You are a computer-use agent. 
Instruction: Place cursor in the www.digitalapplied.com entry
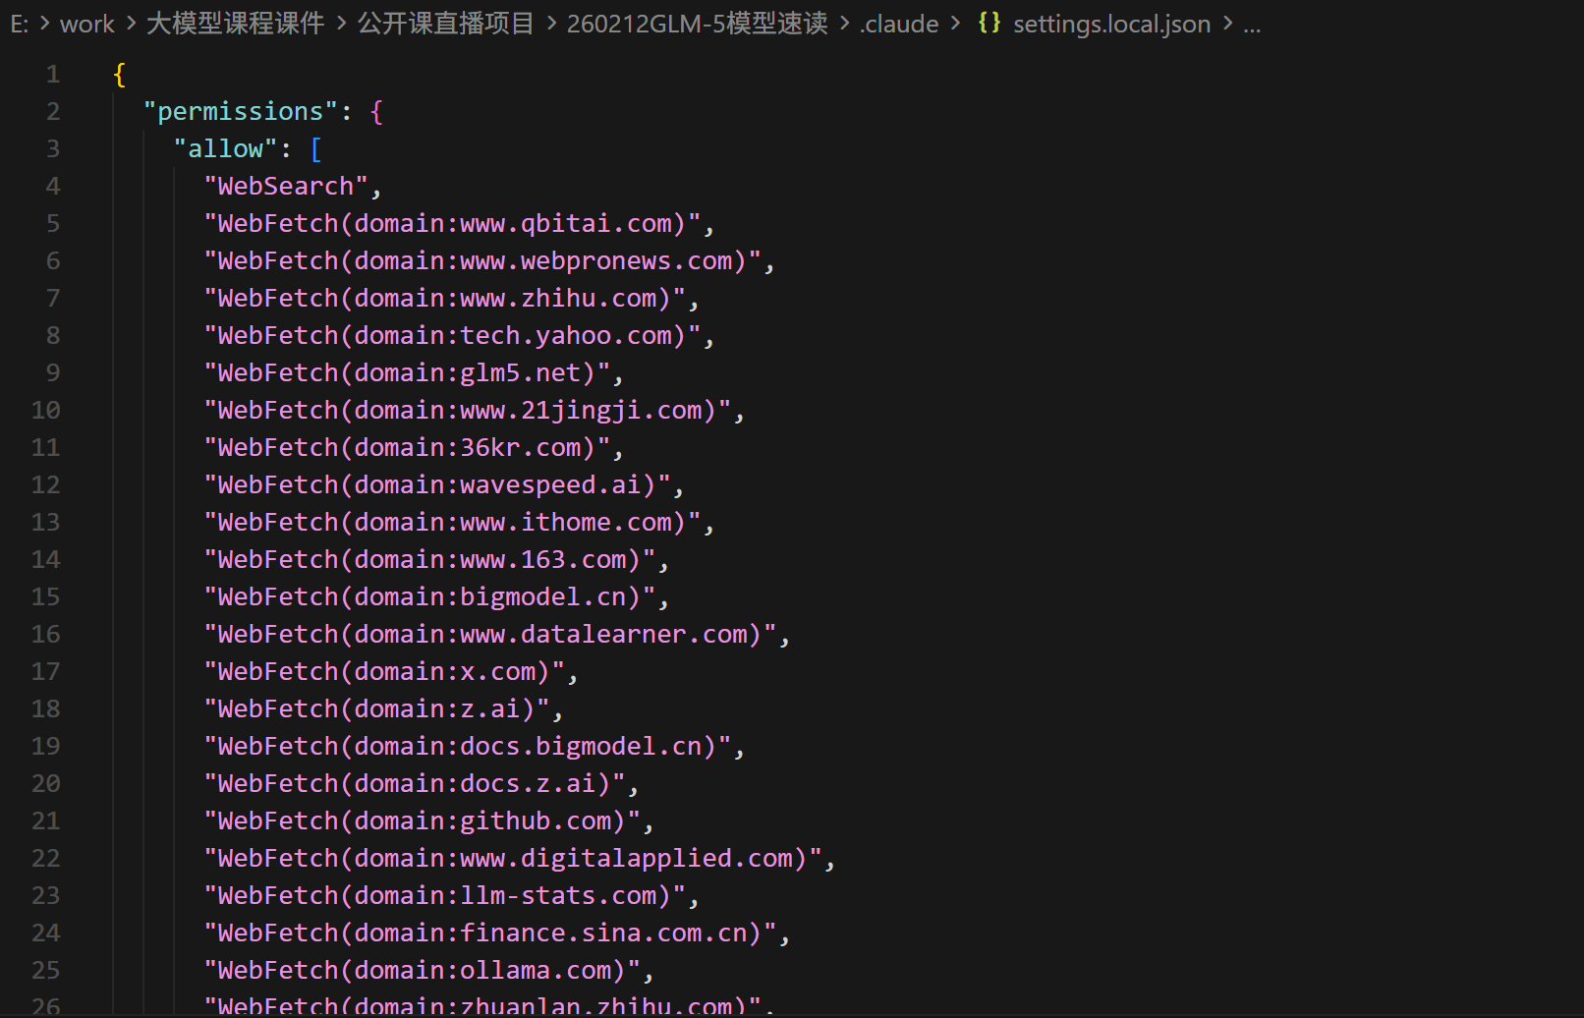[513, 859]
